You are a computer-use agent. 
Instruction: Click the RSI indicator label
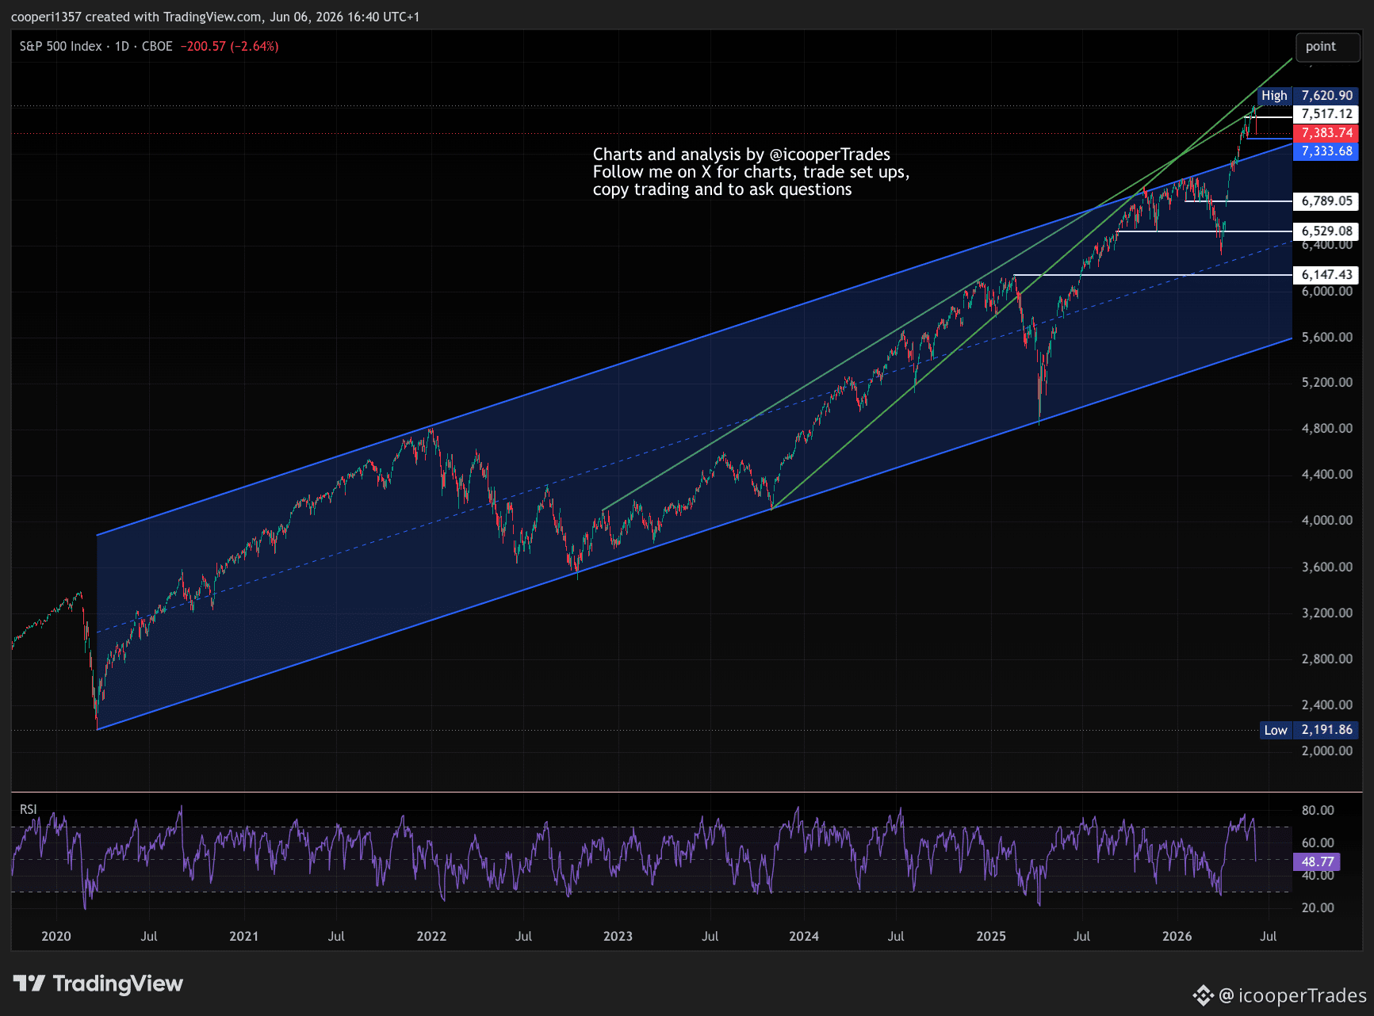(29, 809)
